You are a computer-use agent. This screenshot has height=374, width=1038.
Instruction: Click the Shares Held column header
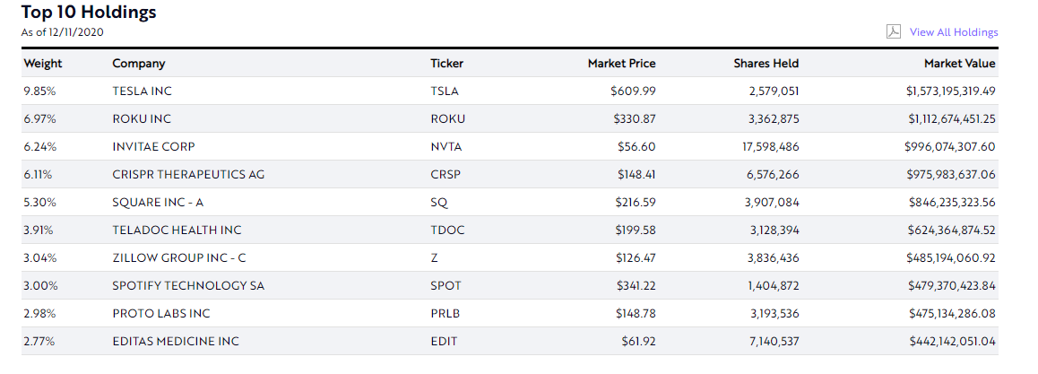point(766,64)
